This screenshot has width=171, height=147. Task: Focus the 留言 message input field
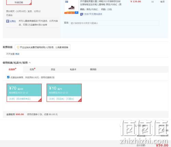click(114, 23)
